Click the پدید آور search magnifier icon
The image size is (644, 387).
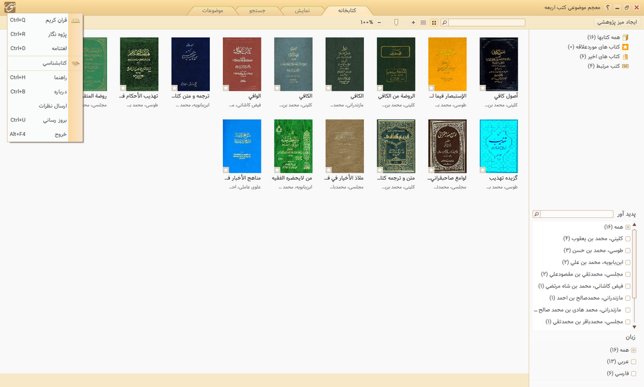click(x=536, y=214)
